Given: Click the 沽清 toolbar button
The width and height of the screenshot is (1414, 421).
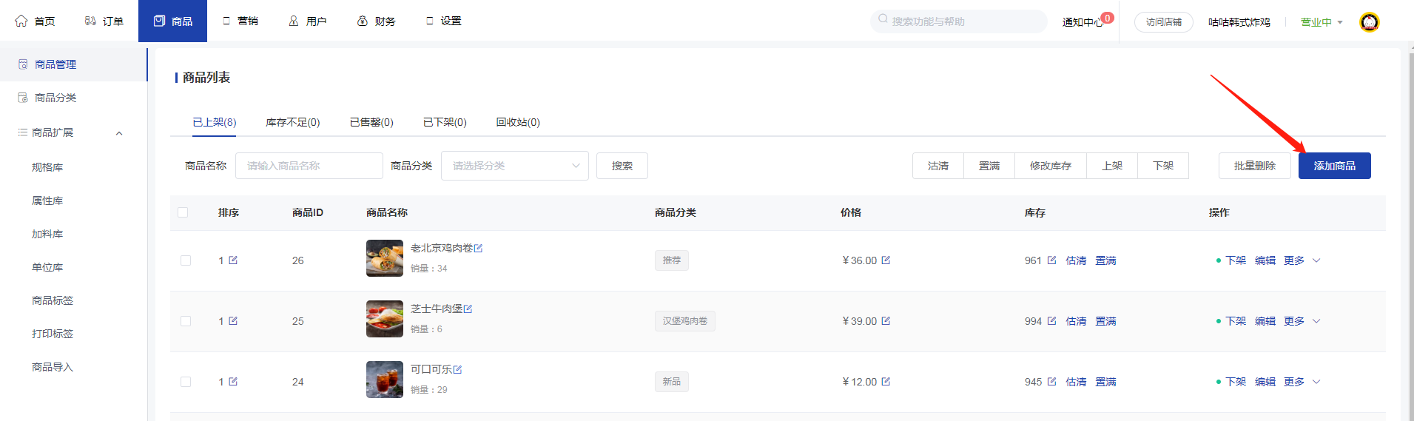Looking at the screenshot, I should coord(938,166).
